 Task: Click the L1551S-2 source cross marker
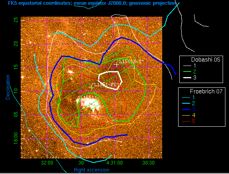[116, 65]
